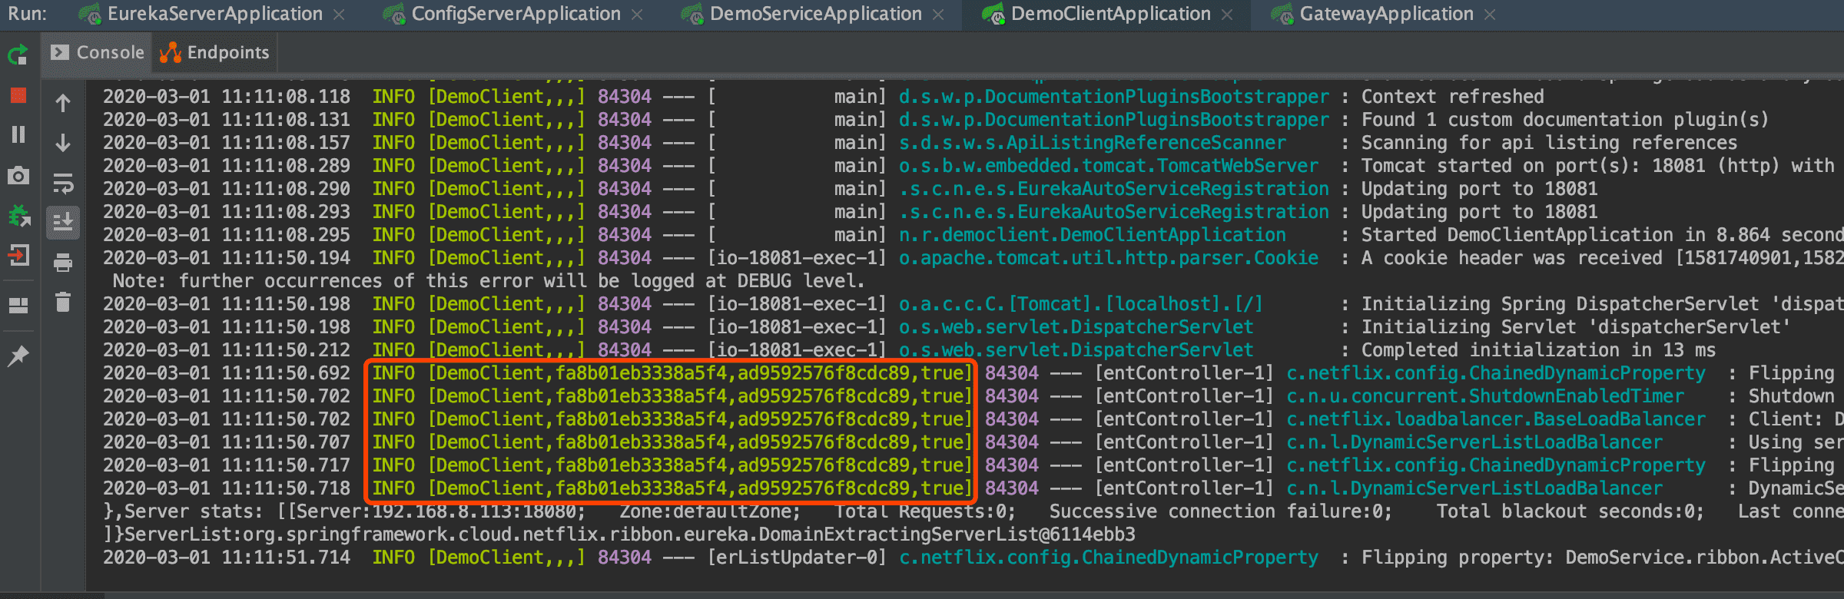
Task: Clear all console output with trash icon
Action: tap(63, 303)
